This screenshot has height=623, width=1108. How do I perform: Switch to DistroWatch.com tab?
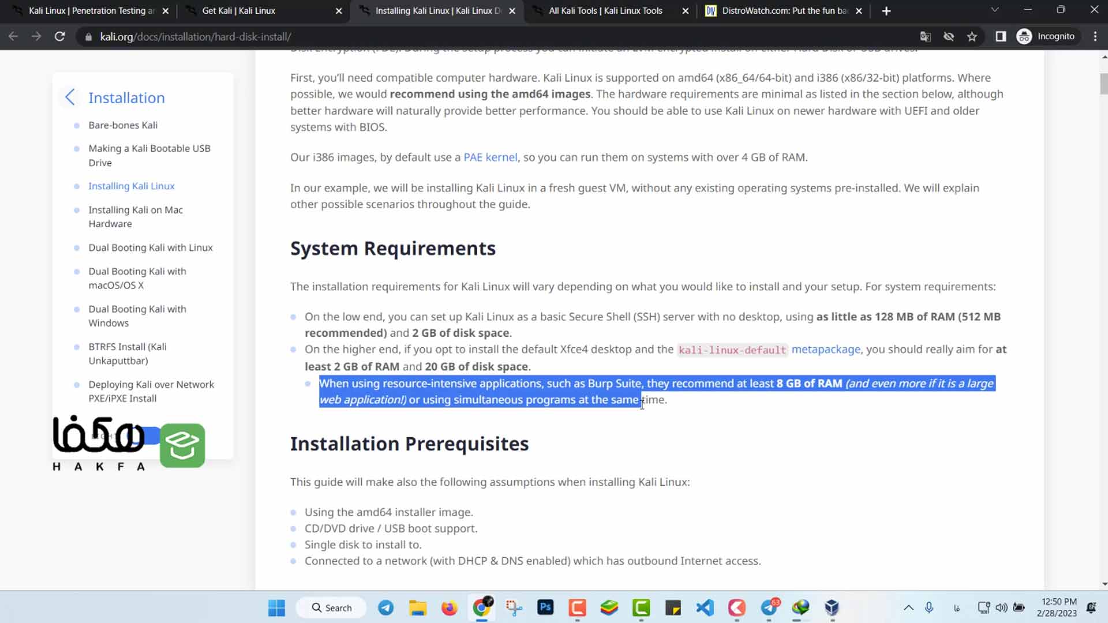(784, 11)
